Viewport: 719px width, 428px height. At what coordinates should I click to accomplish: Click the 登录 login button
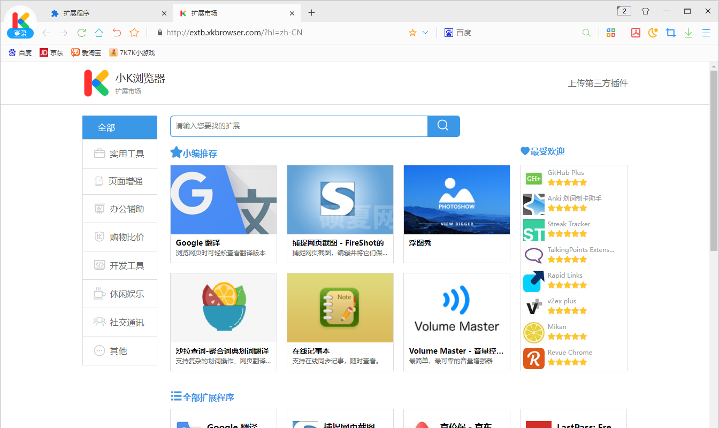coord(20,33)
